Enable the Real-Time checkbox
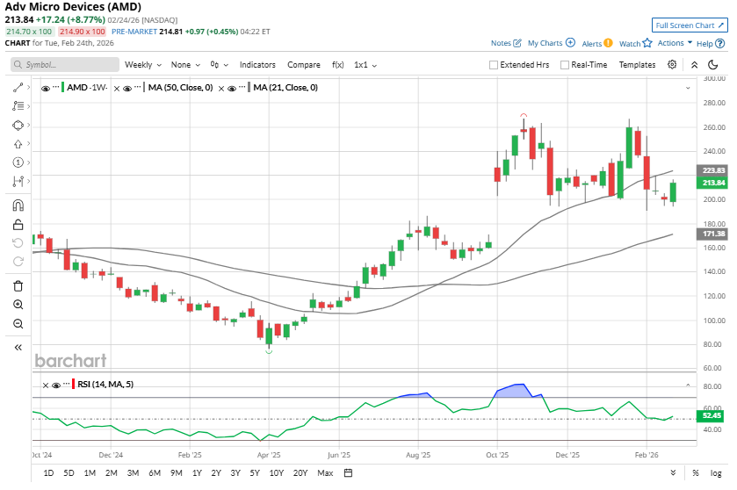Image resolution: width=737 pixels, height=490 pixels. pos(565,65)
